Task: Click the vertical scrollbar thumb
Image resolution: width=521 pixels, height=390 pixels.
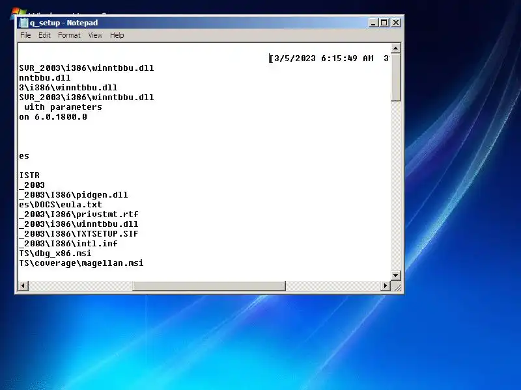Action: [x=395, y=77]
